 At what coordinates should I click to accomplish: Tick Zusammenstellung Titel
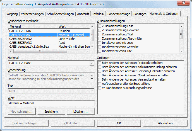pos(100,34)
